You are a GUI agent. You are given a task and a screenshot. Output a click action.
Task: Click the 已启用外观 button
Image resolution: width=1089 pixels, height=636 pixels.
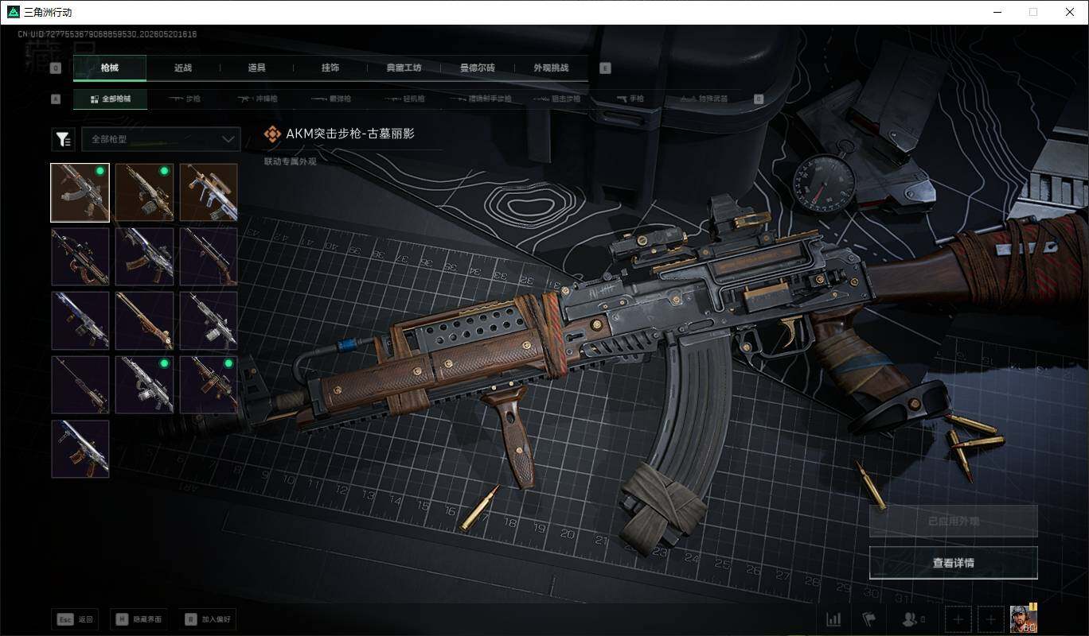954,522
